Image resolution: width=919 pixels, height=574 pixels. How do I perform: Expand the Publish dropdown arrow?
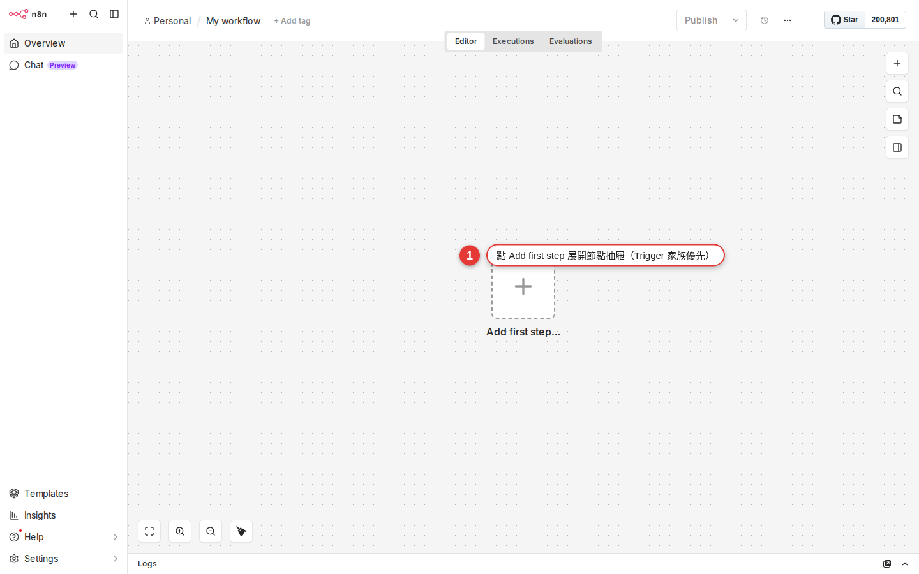click(736, 20)
